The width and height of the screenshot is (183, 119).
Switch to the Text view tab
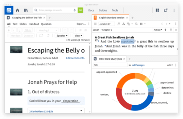[15, 24]
